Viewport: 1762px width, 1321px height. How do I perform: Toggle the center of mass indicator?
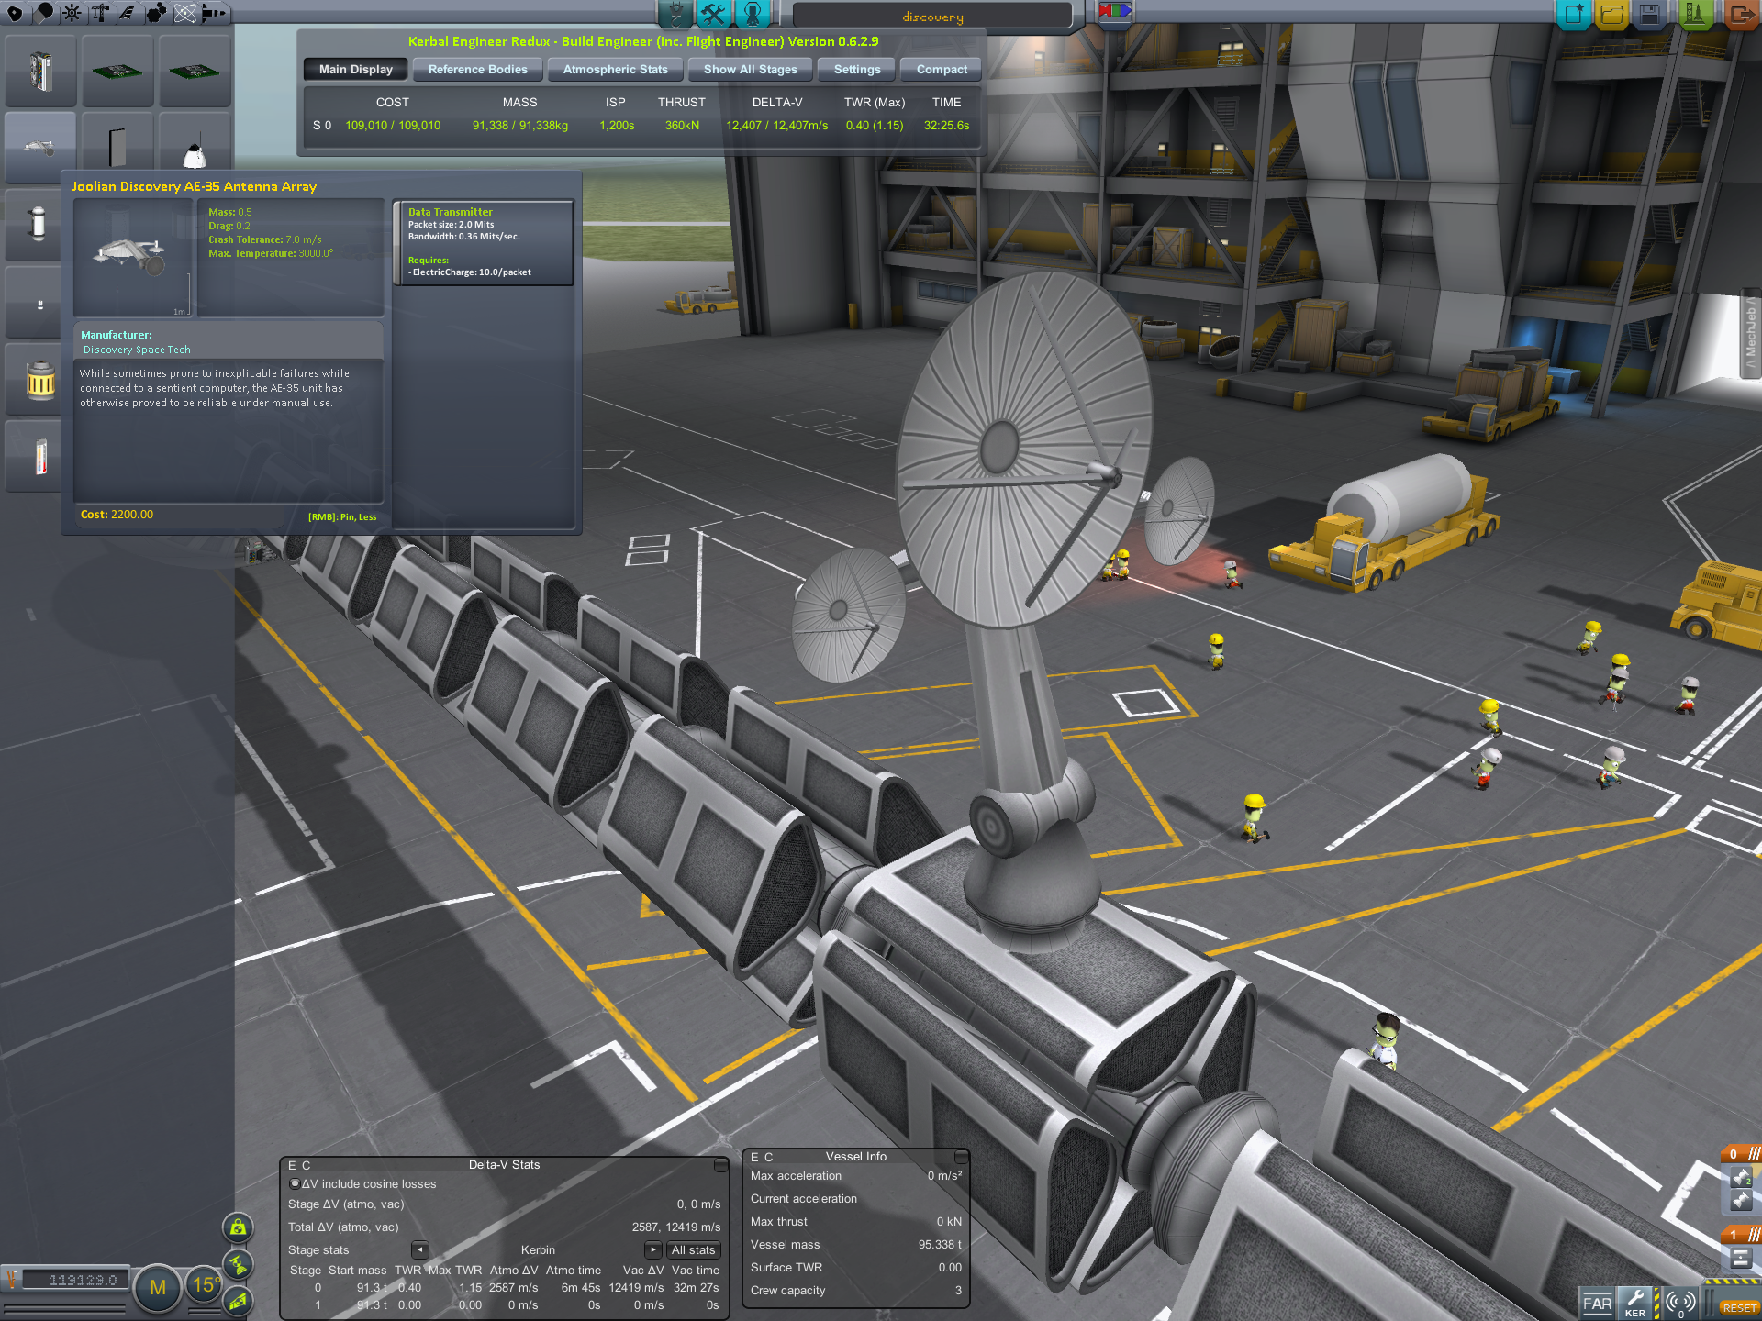238,1227
